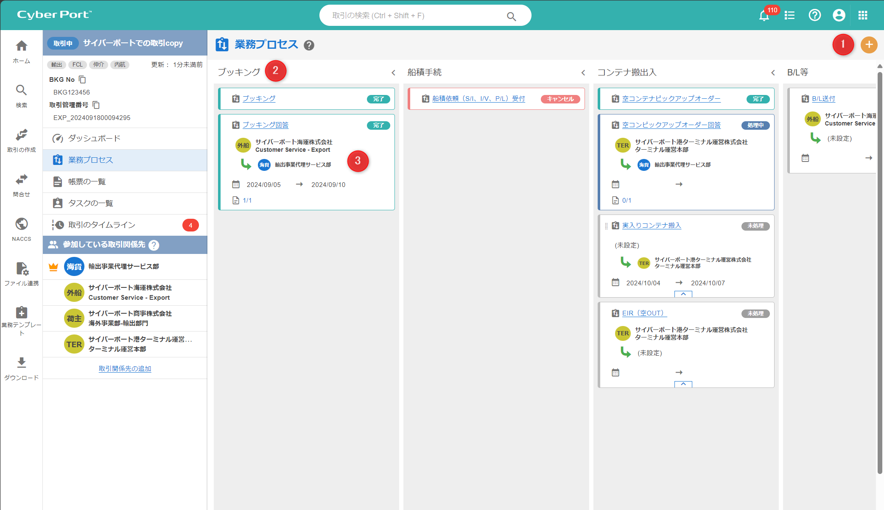Open the NACCS sidebar item
Viewport: 884px width, 510px height.
point(22,229)
